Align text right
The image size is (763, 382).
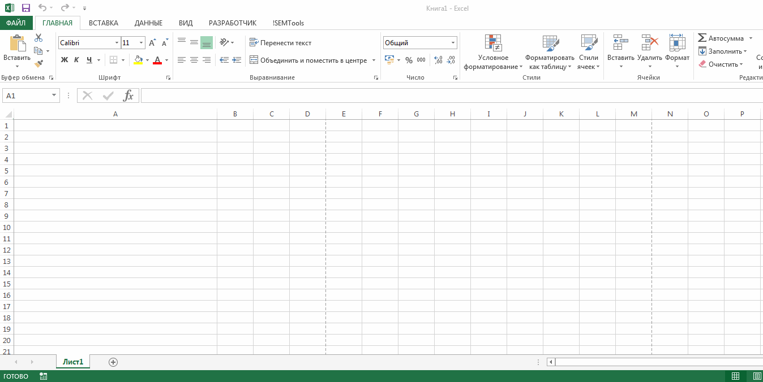coord(207,60)
